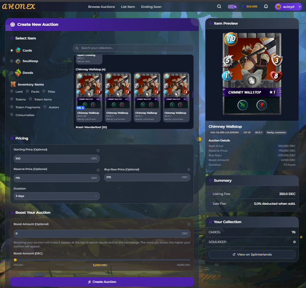
Task: Select the Packs inventory option
Action: (x=27, y=91)
